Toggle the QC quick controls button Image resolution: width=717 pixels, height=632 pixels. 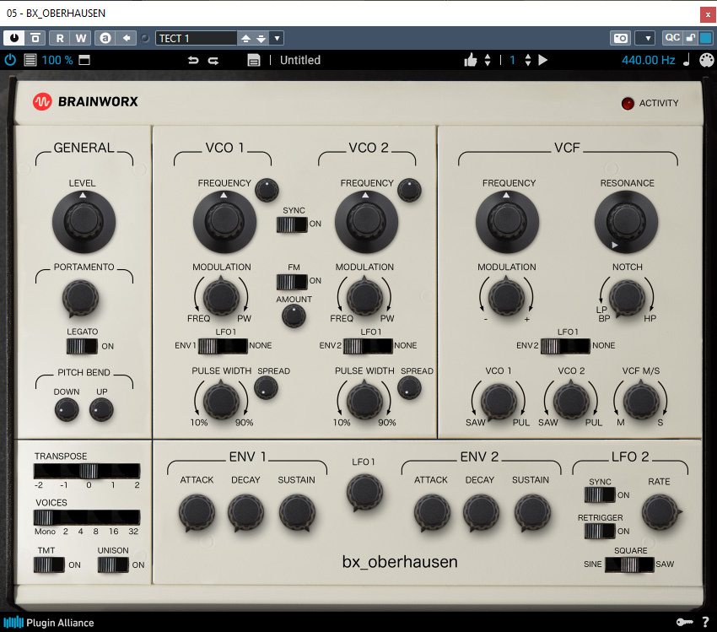click(x=672, y=37)
